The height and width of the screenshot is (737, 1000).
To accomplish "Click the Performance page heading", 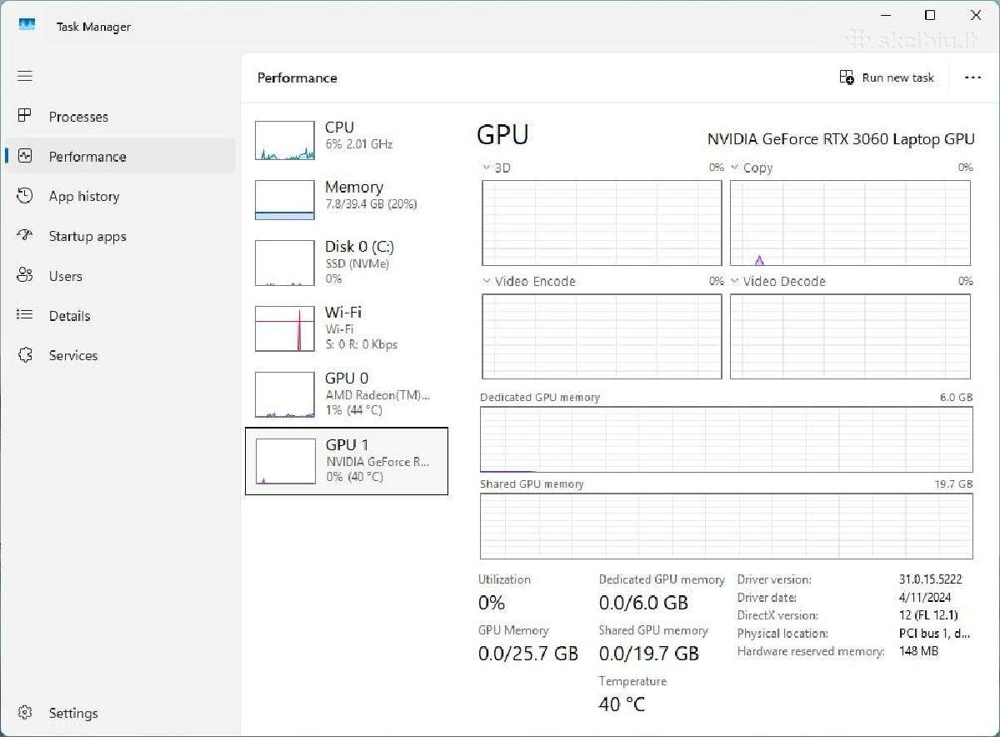I will click(297, 78).
